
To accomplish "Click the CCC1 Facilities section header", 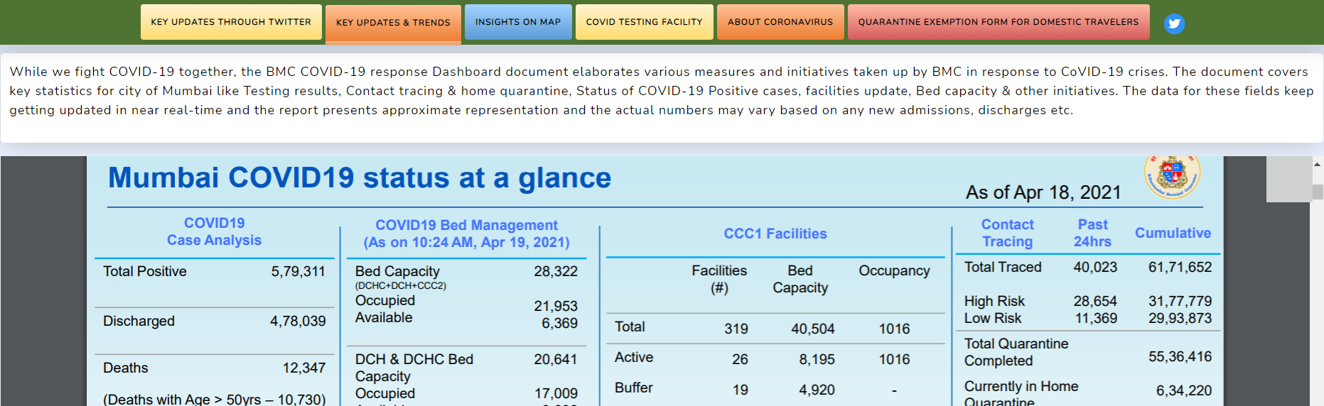I will click(775, 234).
